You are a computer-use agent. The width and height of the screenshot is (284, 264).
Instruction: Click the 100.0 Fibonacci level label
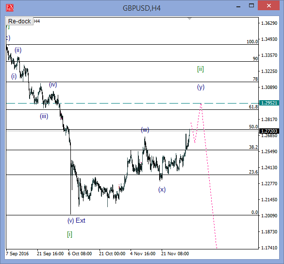click(252, 42)
